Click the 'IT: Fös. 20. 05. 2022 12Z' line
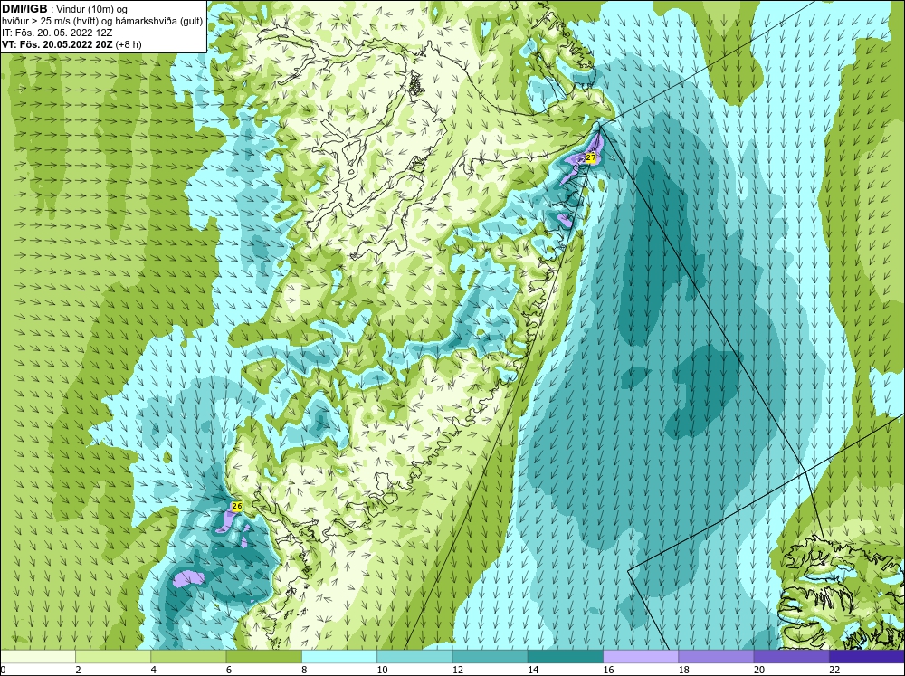This screenshot has width=905, height=676. click(56, 33)
